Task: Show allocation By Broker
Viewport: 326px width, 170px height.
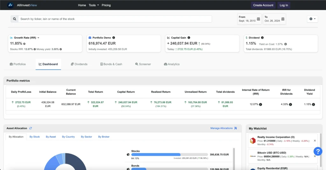Action: 104,137
